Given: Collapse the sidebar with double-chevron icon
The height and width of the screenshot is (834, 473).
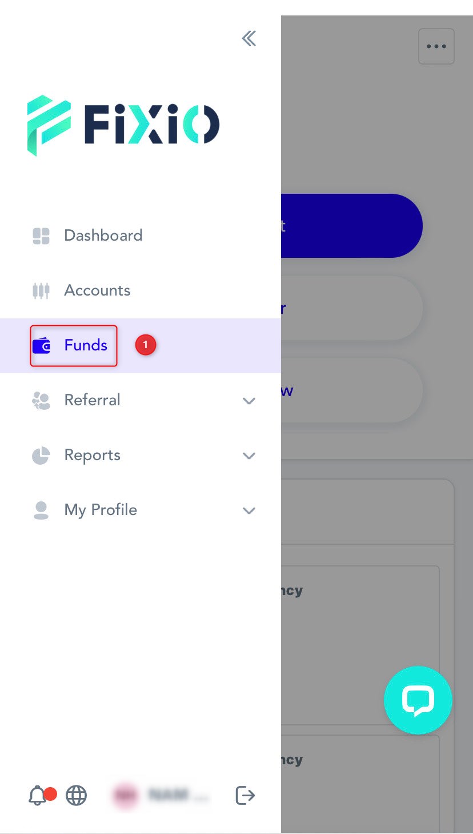Looking at the screenshot, I should tap(248, 39).
